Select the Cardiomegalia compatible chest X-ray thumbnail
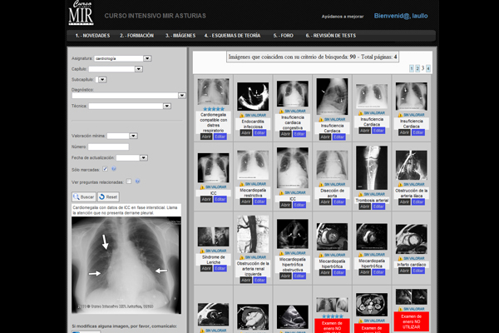This screenshot has width=499, height=333. 213,92
